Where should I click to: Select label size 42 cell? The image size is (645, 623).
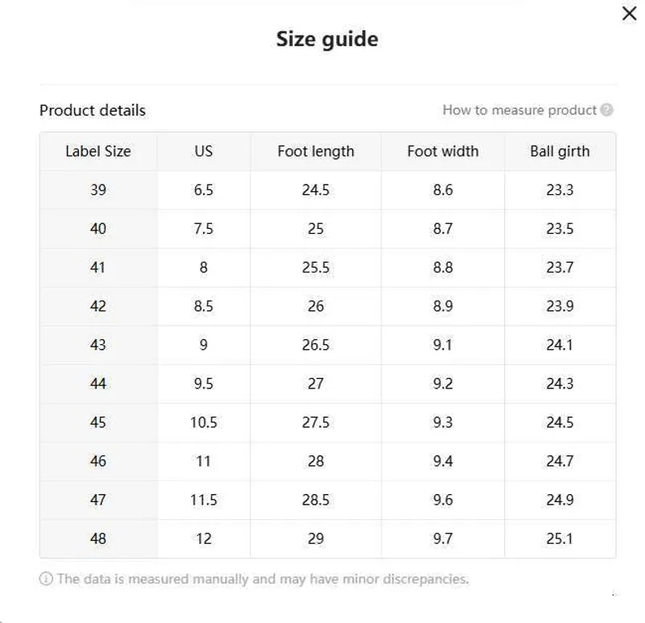click(x=98, y=306)
